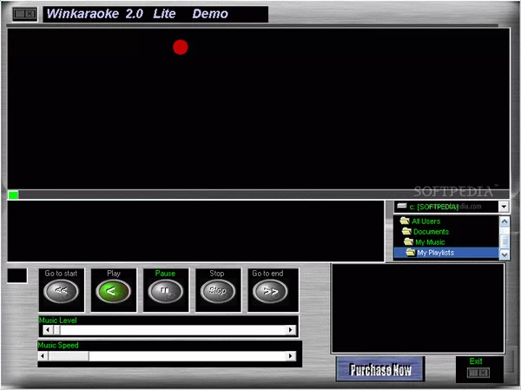Image resolution: width=521 pixels, height=390 pixels.
Task: Start playback with the green Play button
Action: click(113, 291)
